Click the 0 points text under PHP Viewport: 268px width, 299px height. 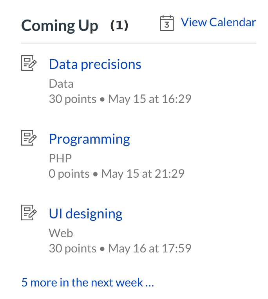coord(69,173)
